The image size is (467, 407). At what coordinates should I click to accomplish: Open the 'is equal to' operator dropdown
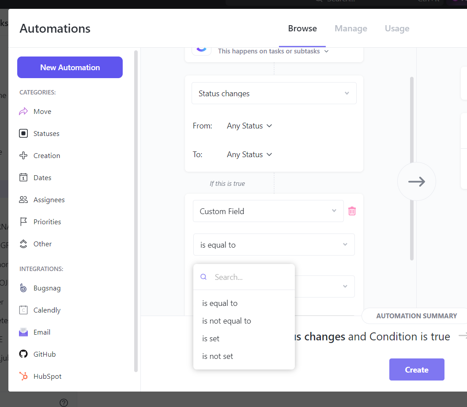pyautogui.click(x=274, y=245)
